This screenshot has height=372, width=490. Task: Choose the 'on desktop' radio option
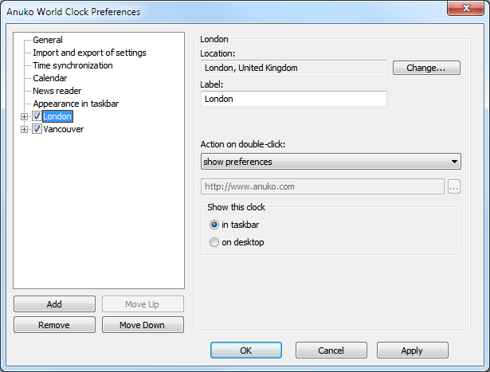coord(214,242)
